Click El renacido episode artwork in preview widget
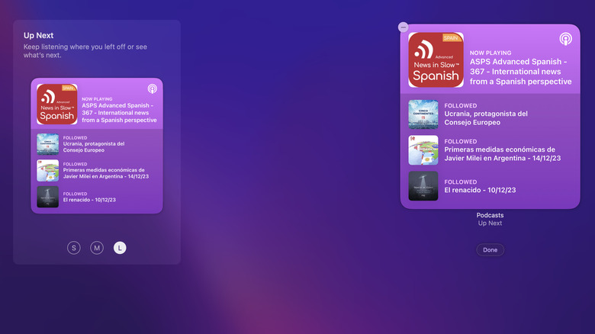595x334 pixels. 47,196
